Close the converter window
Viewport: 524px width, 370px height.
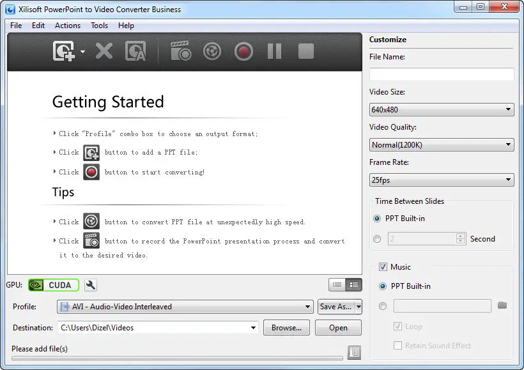click(504, 7)
